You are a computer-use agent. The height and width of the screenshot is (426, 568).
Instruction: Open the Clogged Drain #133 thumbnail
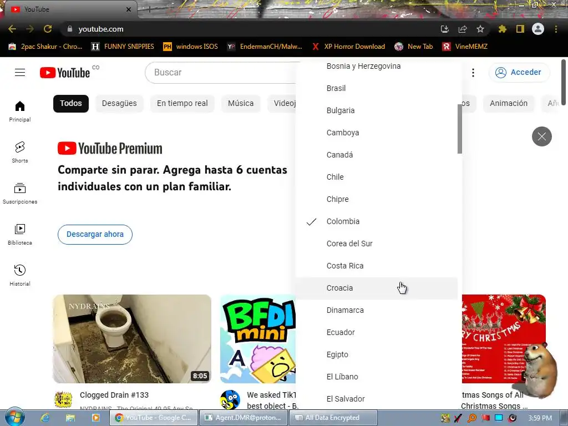click(x=132, y=339)
